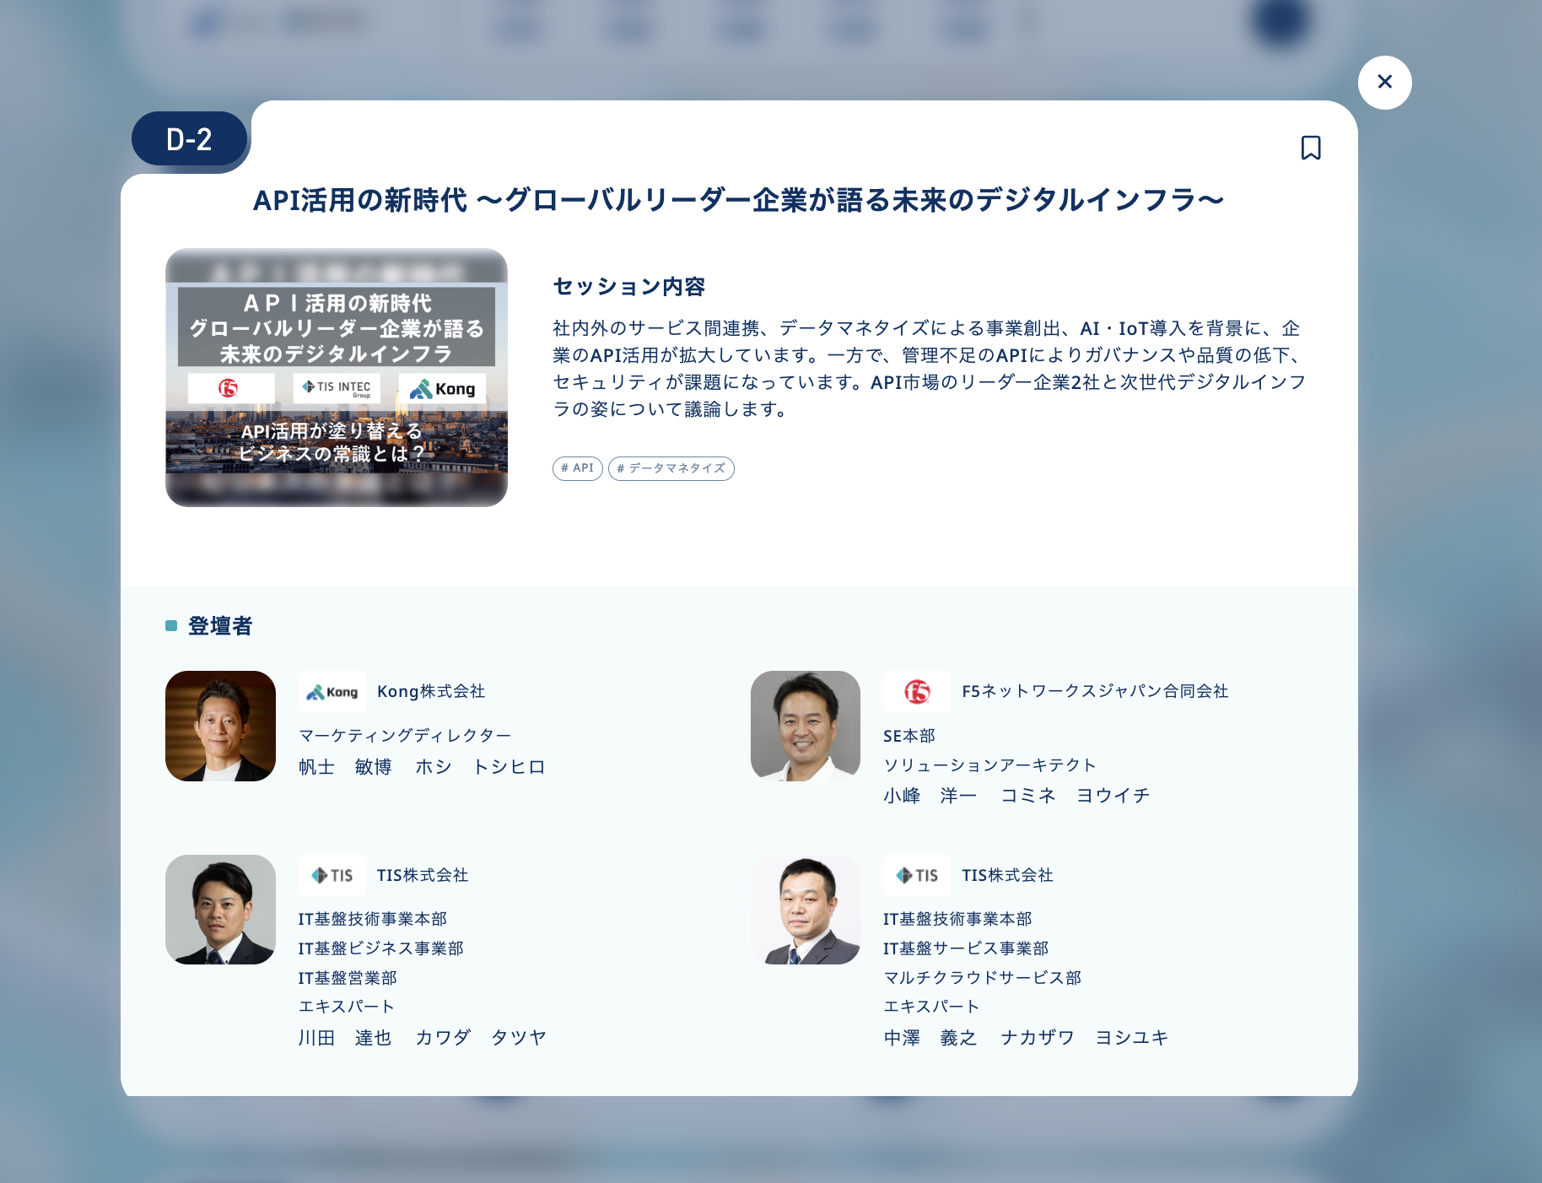The image size is (1542, 1183).
Task: Click the 登壇者 section heading
Action: (220, 626)
